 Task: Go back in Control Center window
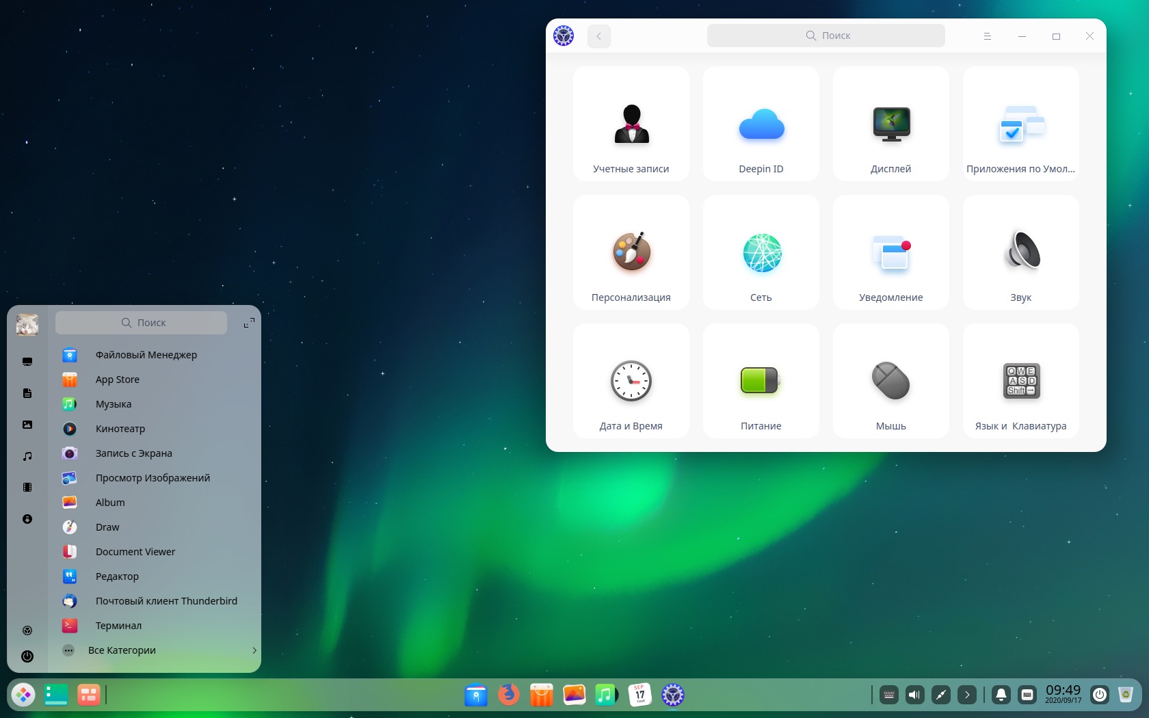598,36
